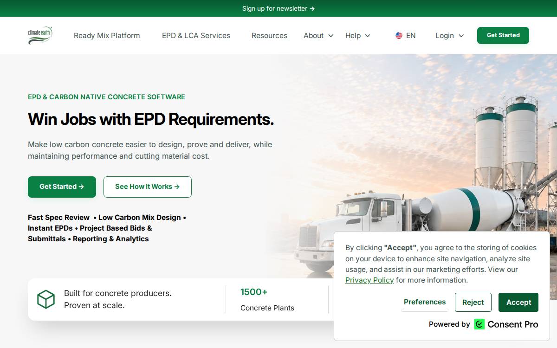Image resolution: width=557 pixels, height=348 pixels.
Task: Open the About menu item
Action: pos(313,35)
